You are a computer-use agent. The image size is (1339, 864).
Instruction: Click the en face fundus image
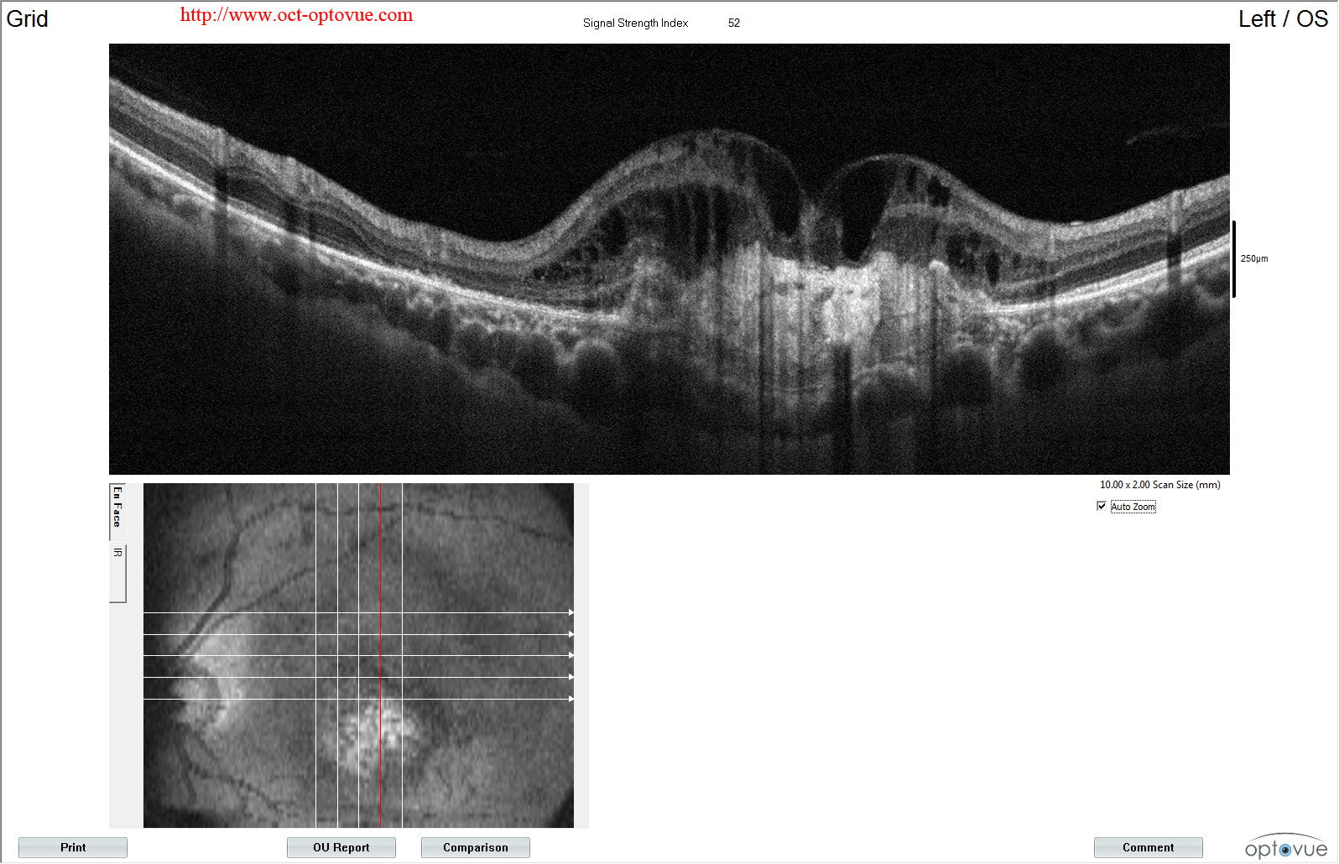(x=358, y=655)
